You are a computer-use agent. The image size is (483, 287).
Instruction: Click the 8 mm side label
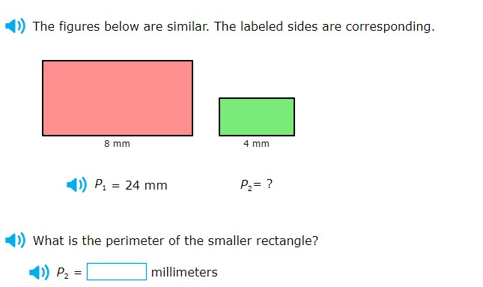tap(117, 144)
